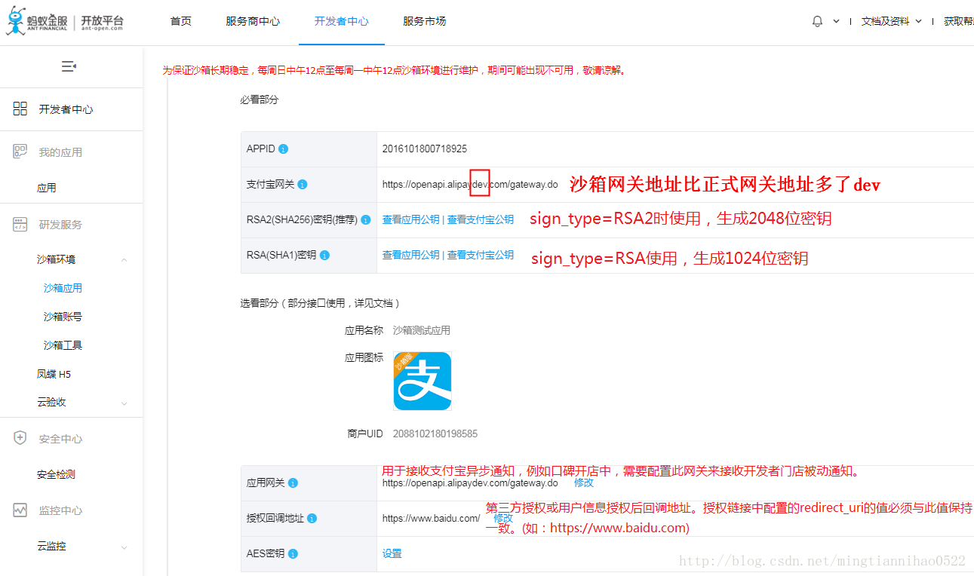
Task: Click info icon next to APPID
Action: [283, 149]
